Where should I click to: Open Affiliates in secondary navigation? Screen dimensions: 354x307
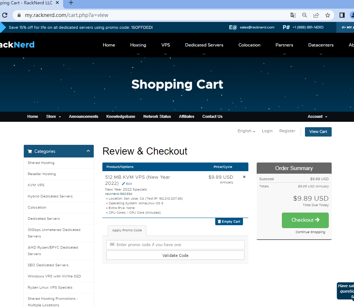pyautogui.click(x=186, y=116)
